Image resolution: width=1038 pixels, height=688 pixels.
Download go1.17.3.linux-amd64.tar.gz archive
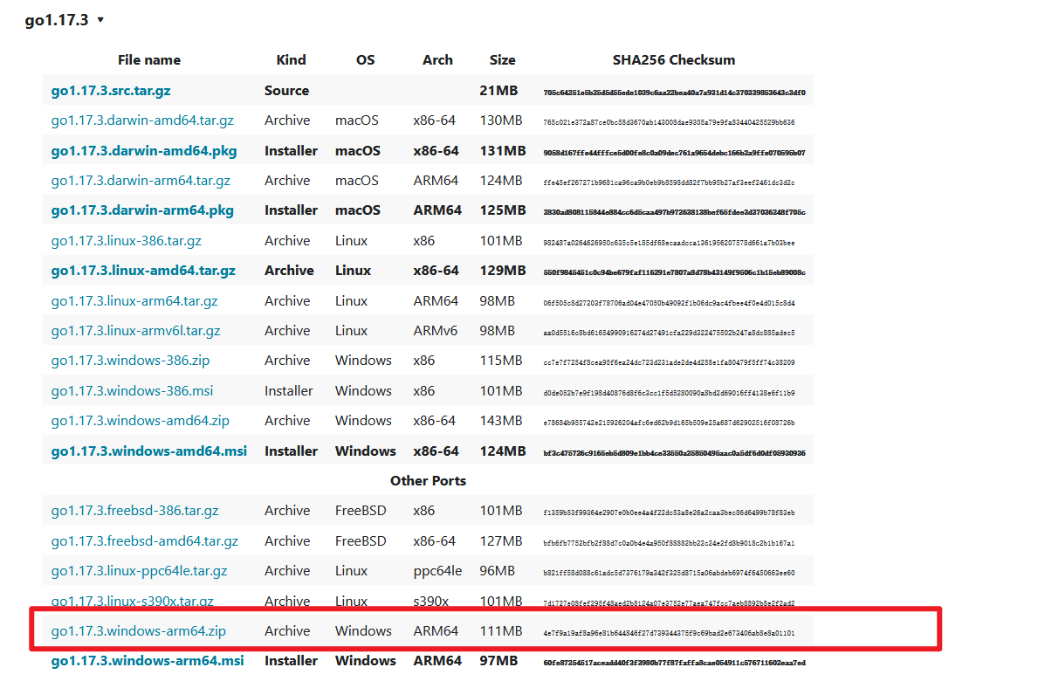coord(143,271)
